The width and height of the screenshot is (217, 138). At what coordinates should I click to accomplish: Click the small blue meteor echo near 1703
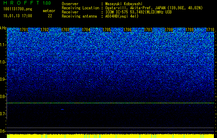coord(62,109)
